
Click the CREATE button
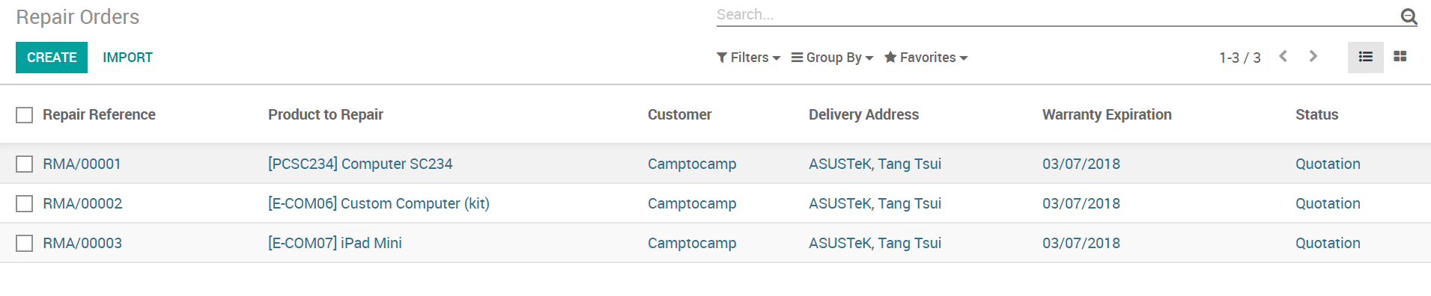(52, 58)
